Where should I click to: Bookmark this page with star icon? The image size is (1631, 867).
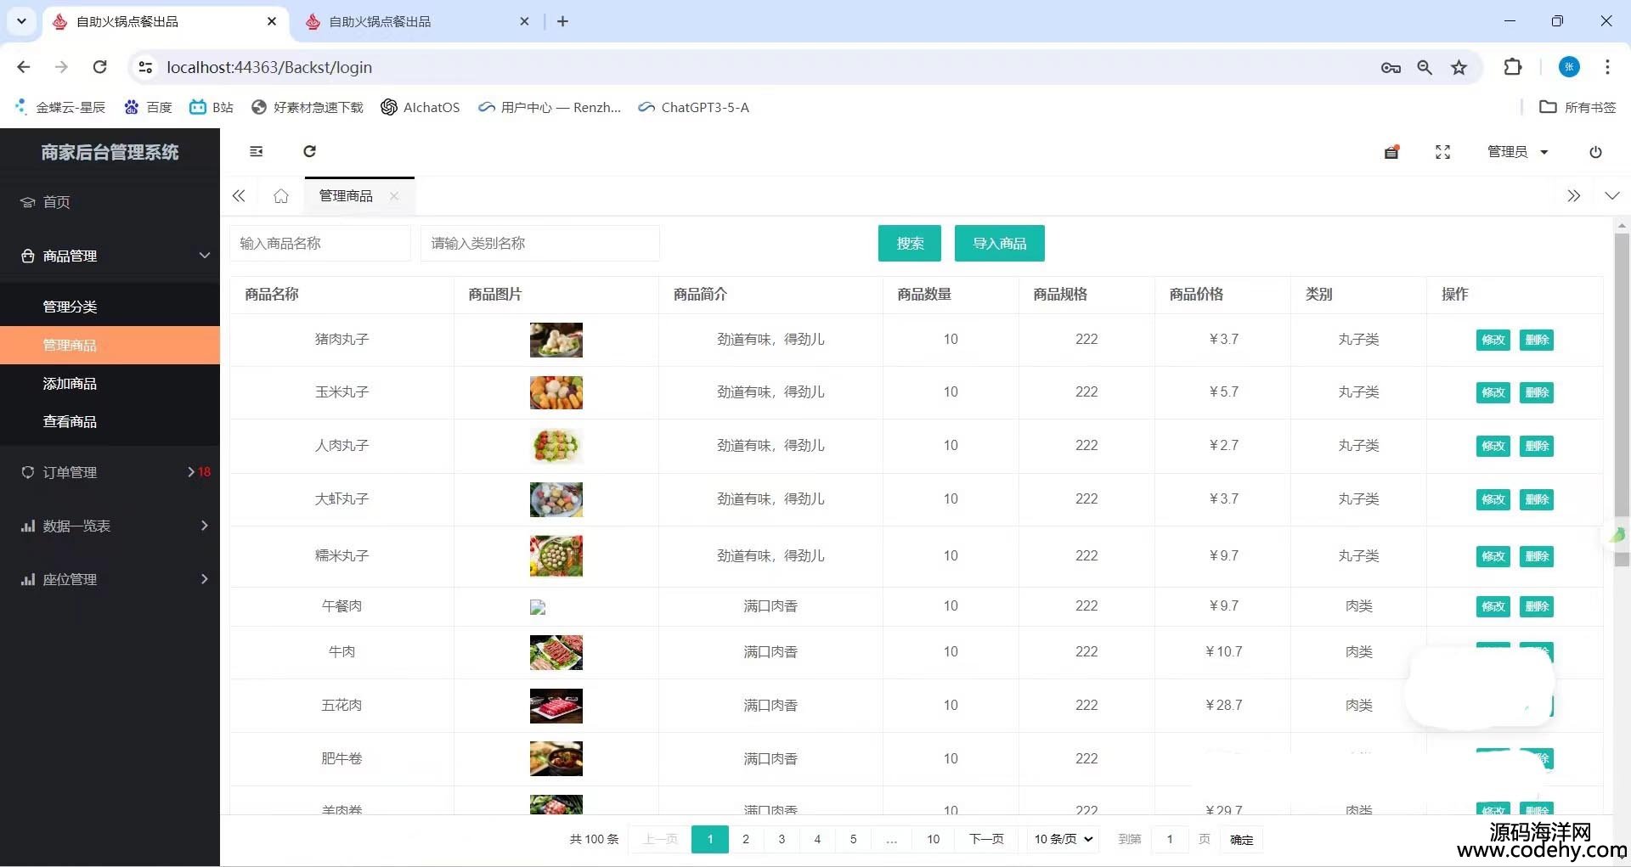[1459, 68]
